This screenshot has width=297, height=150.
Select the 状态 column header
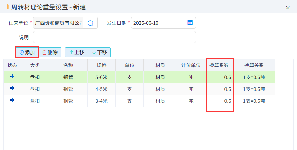(x=12, y=65)
